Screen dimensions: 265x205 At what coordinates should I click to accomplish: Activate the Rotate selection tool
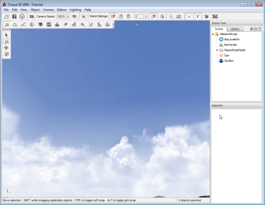pos(7,48)
